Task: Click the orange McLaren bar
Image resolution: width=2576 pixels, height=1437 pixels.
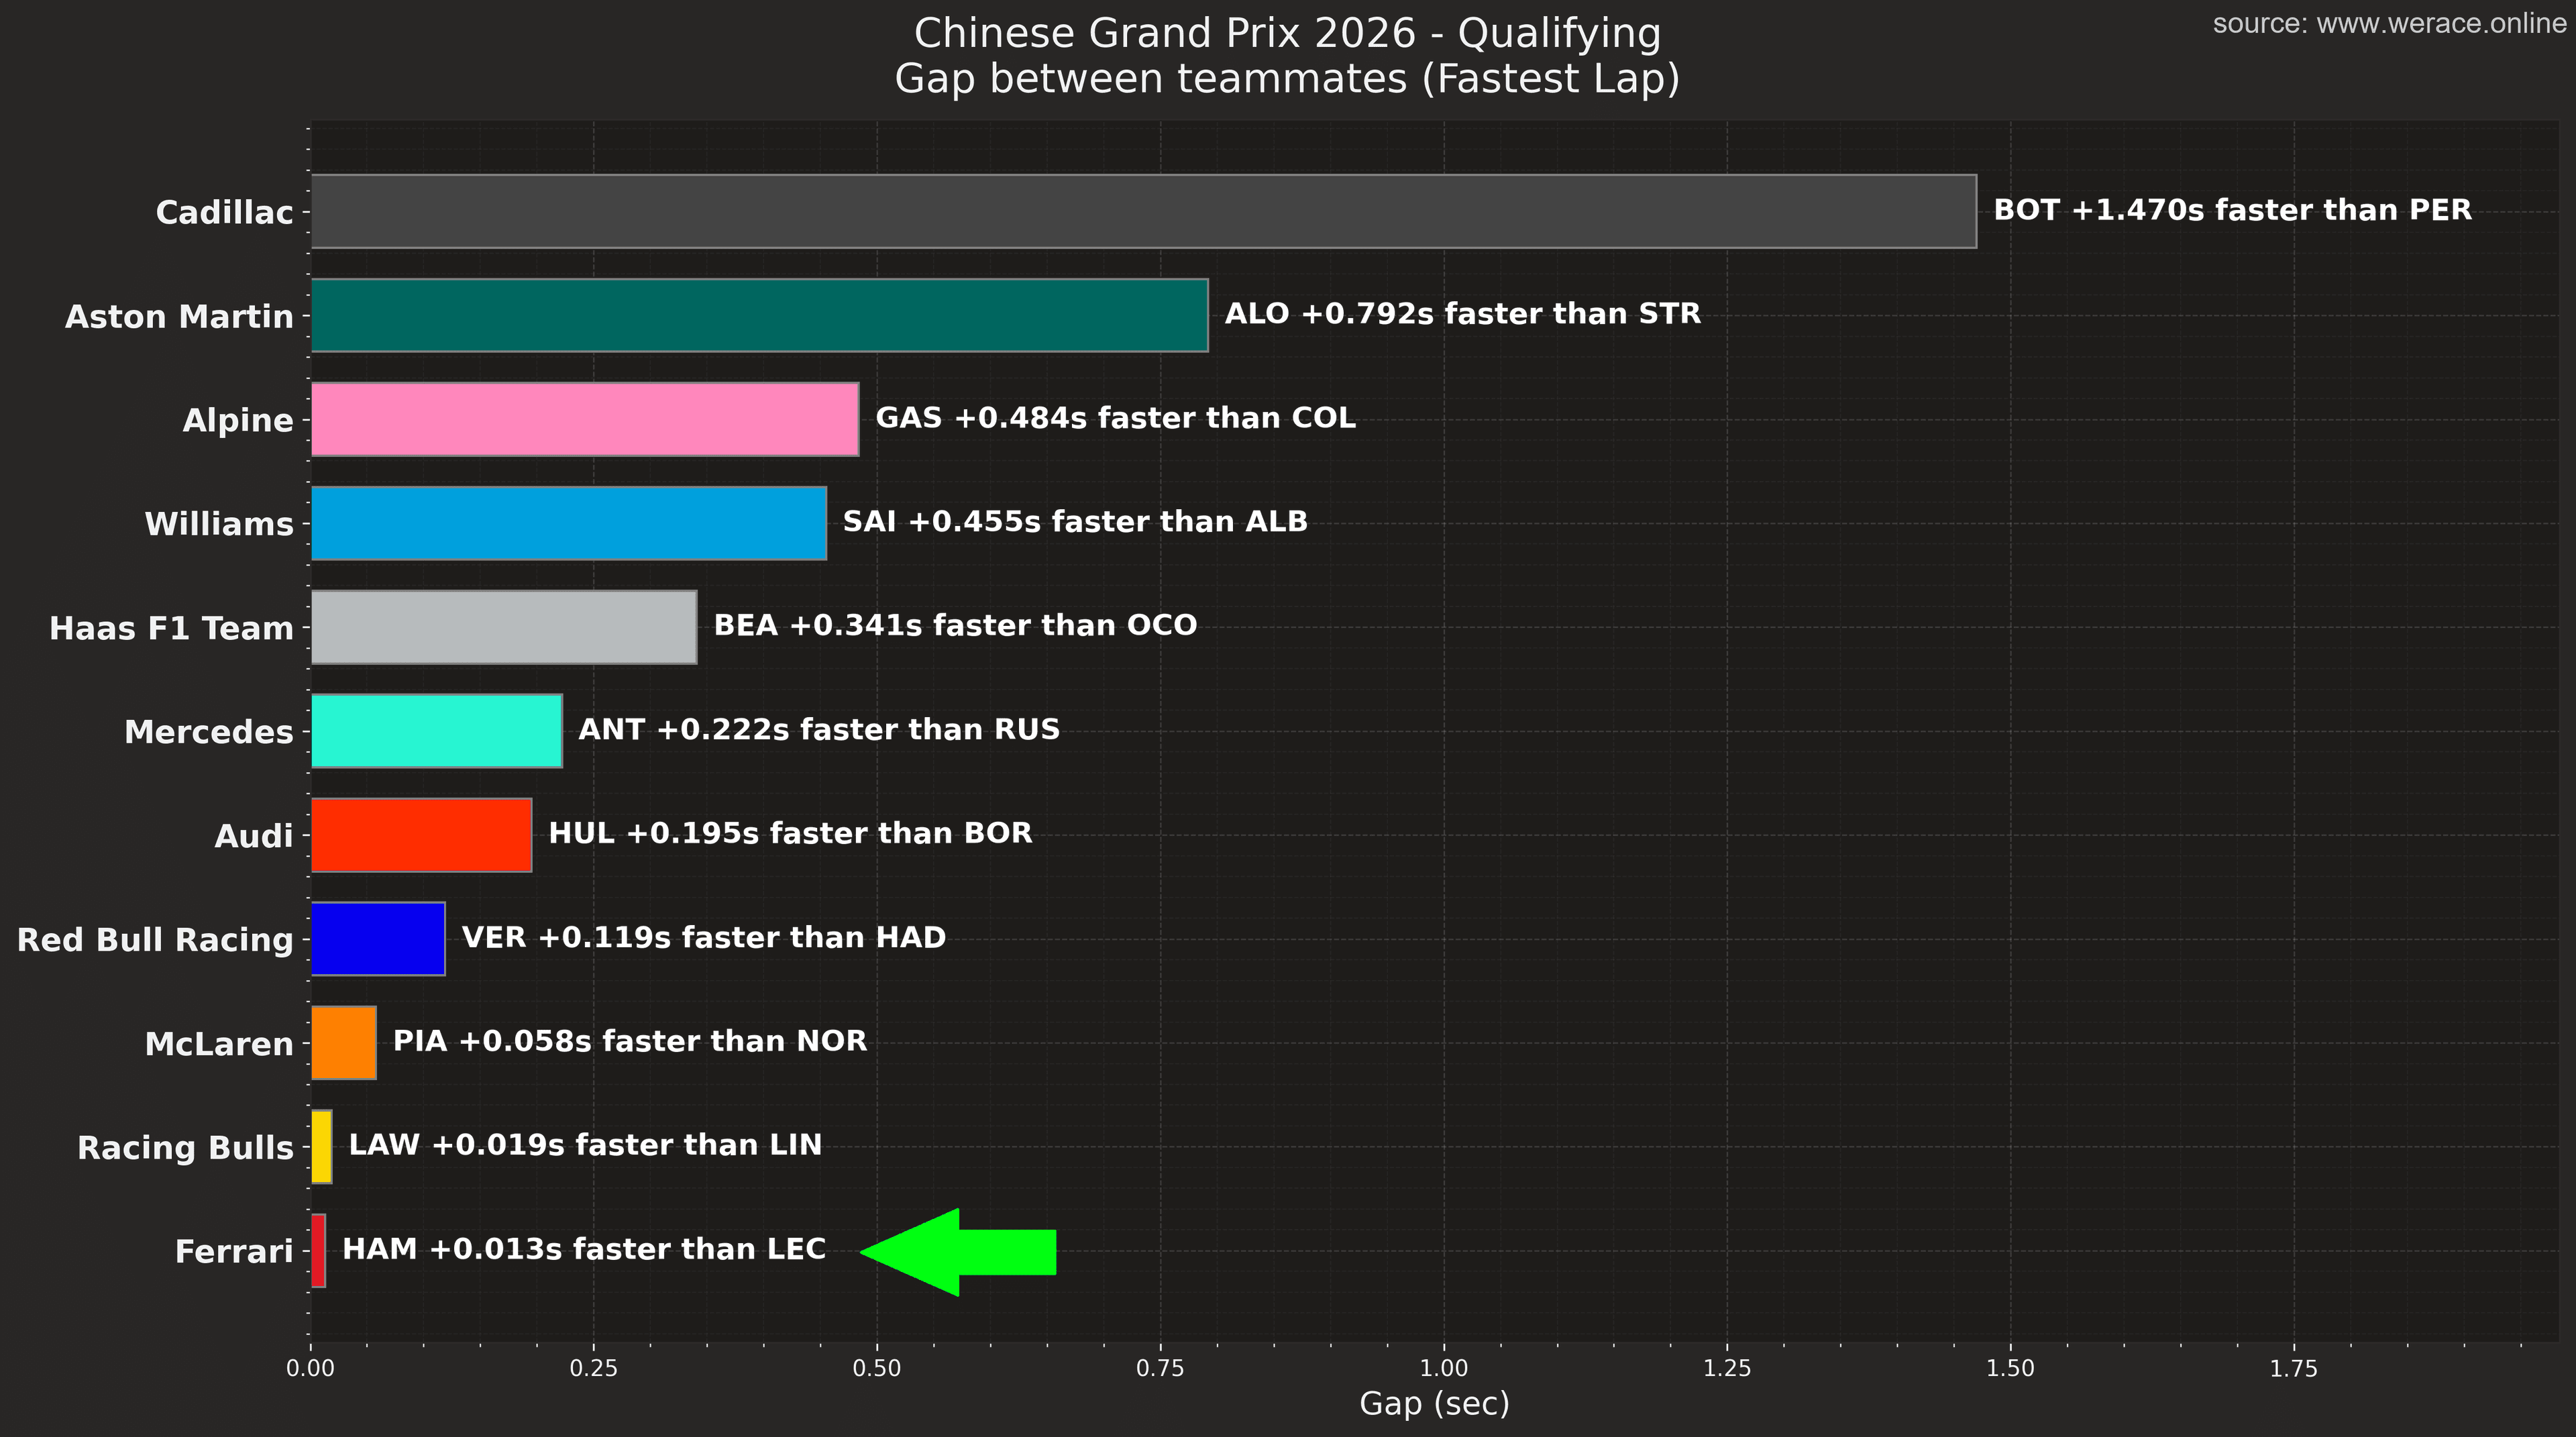Action: (x=344, y=1043)
